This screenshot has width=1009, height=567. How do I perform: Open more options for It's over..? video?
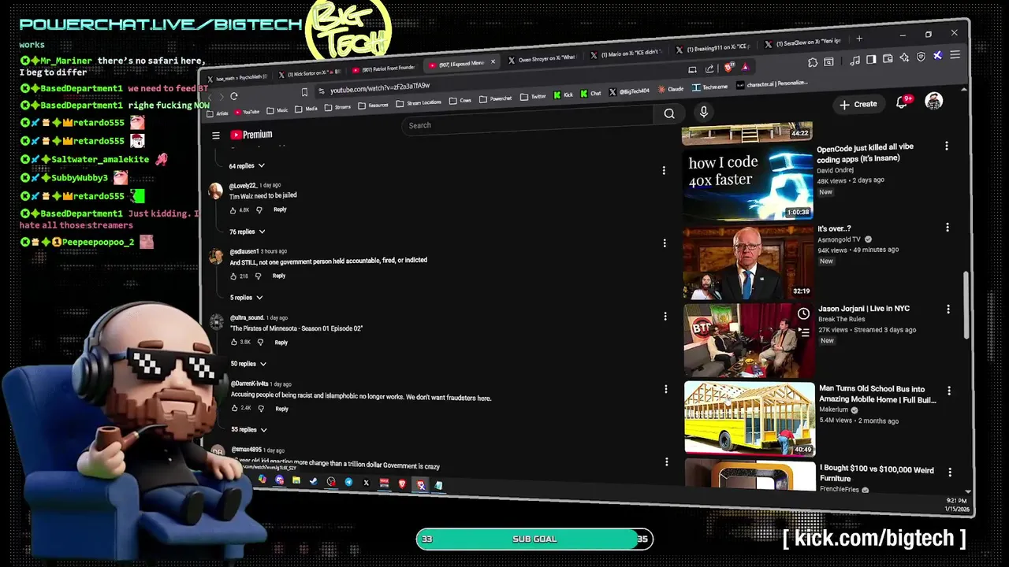(948, 228)
